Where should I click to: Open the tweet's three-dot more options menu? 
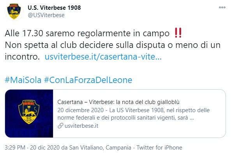(222, 7)
